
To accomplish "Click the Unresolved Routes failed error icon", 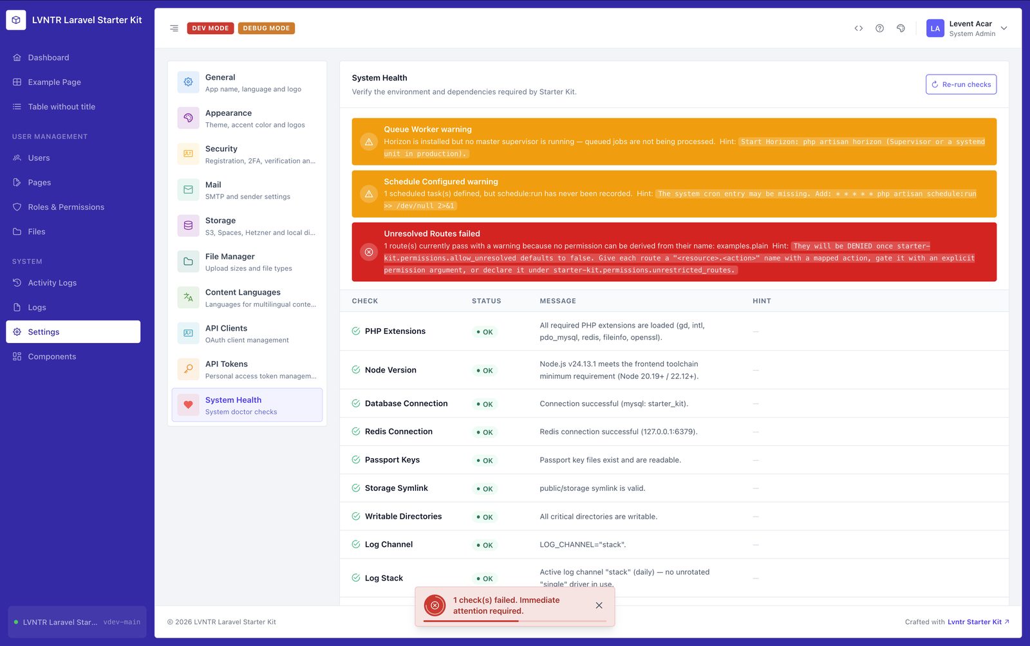I will coord(369,252).
